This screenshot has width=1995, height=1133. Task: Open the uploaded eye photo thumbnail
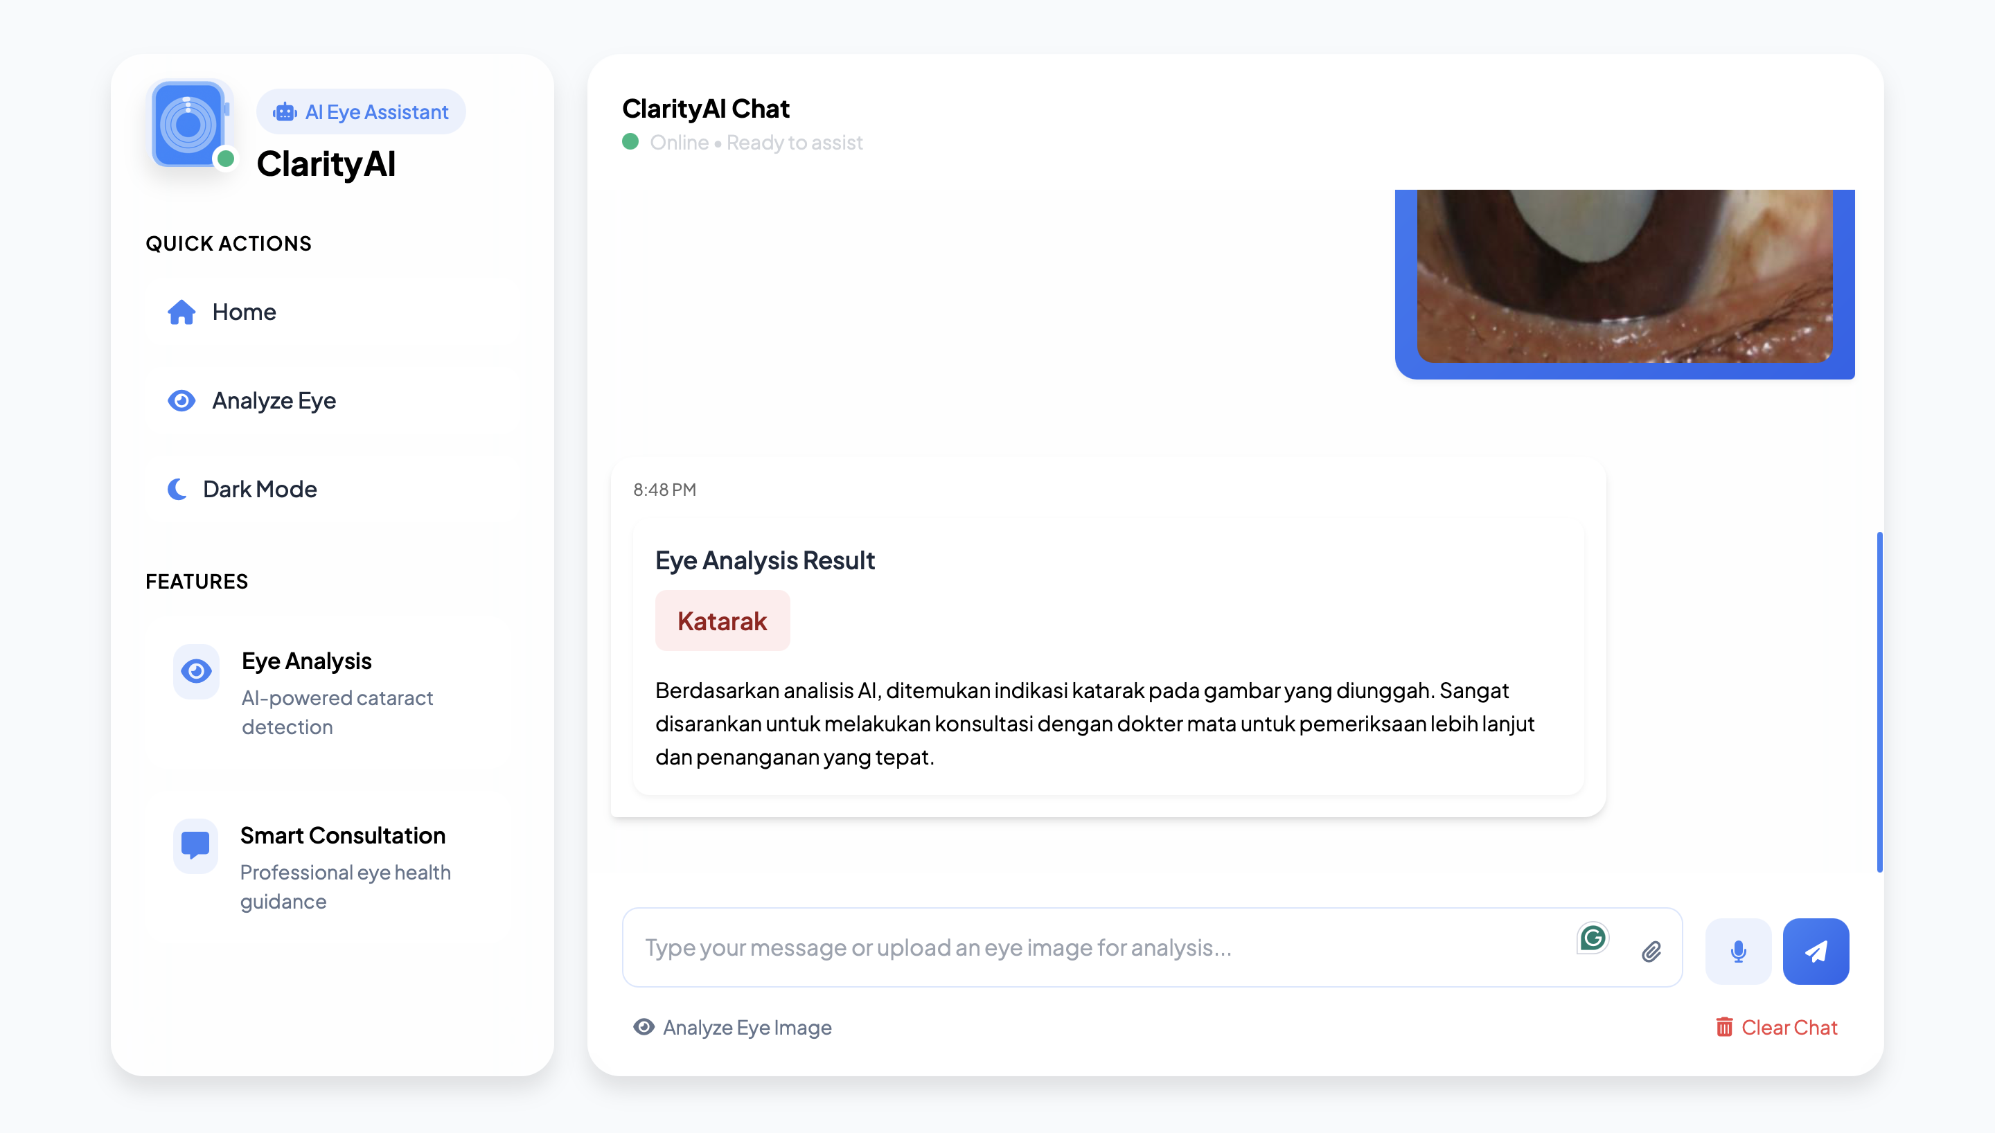(1624, 276)
